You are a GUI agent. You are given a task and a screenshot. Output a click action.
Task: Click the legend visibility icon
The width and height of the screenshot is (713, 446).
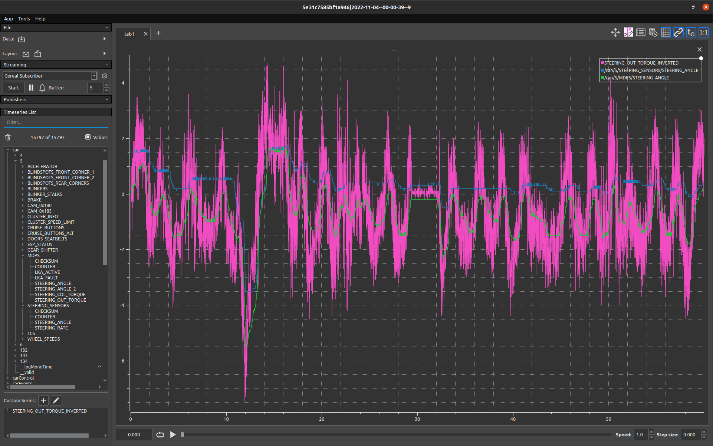(640, 33)
